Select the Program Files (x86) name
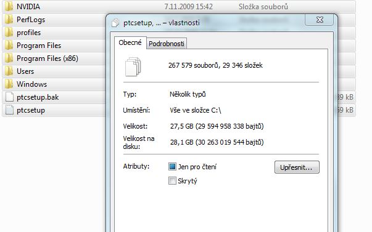 point(48,58)
